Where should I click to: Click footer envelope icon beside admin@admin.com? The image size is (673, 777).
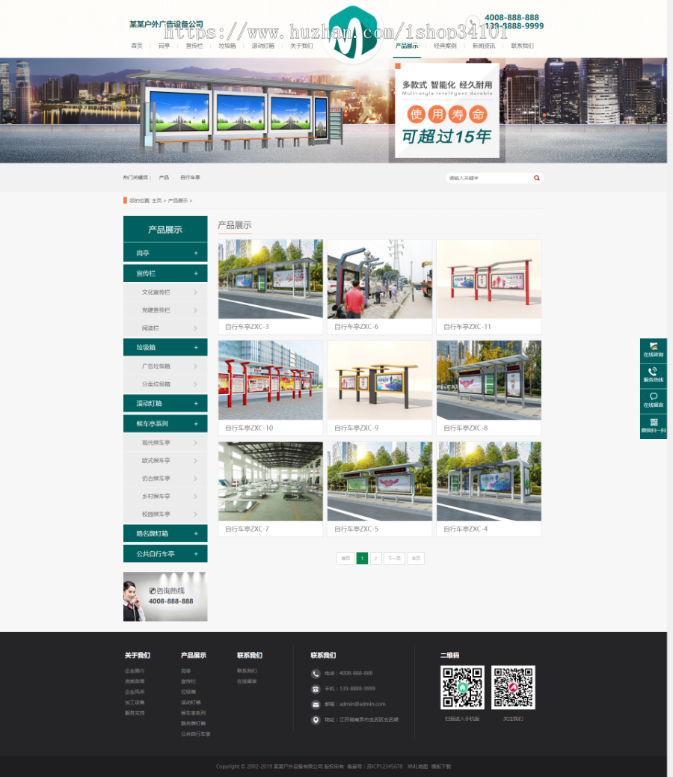click(x=316, y=704)
